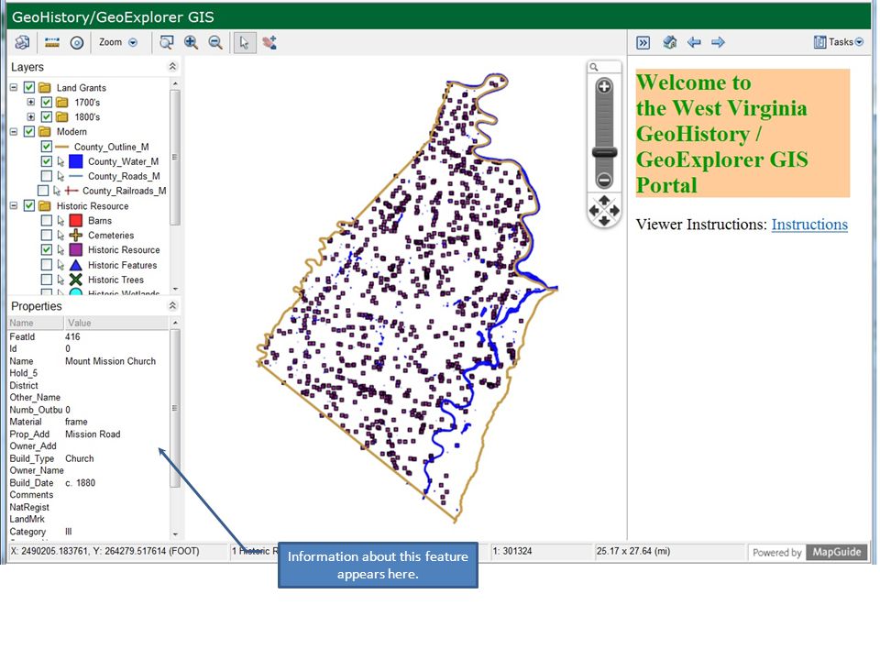Viewport: 880px width, 660px height.
Task: Click the red Barns layer symbol
Action: point(76,221)
